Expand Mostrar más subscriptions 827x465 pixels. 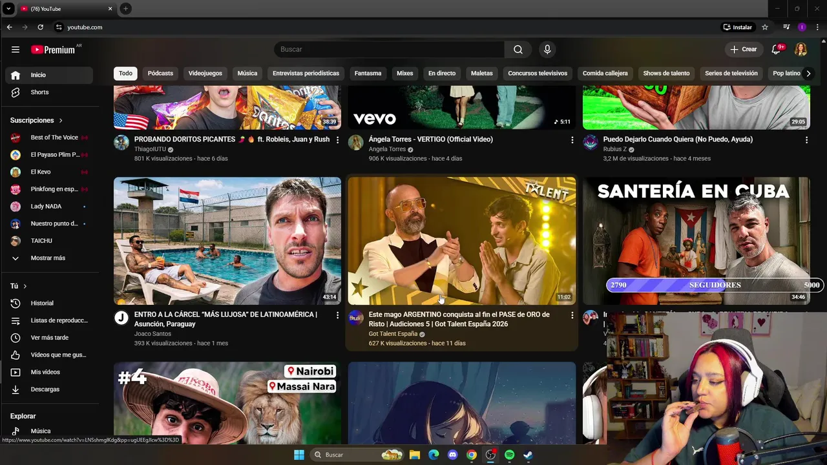tap(49, 258)
